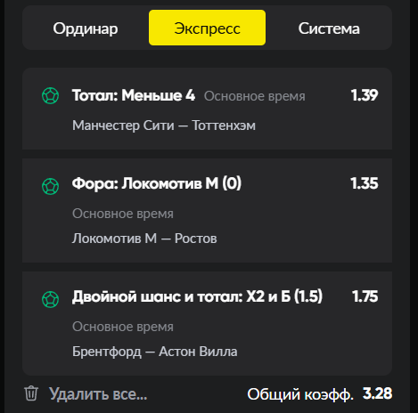Open the Манчестер Сити — Тоттенхэм match

[164, 126]
